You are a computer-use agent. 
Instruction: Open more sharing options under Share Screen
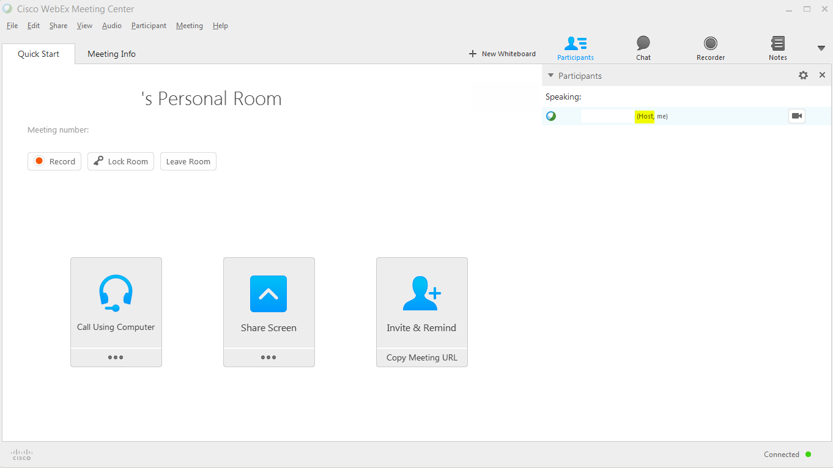268,357
